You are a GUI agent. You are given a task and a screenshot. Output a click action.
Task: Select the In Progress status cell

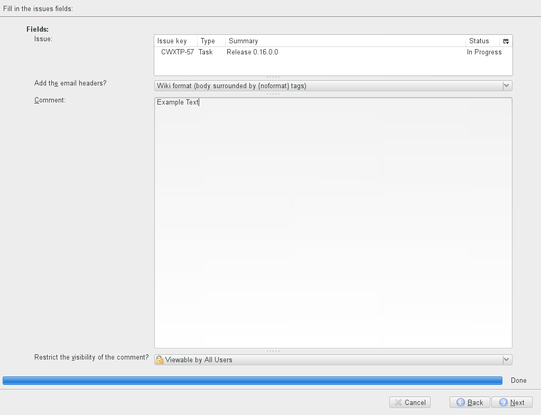coord(484,52)
